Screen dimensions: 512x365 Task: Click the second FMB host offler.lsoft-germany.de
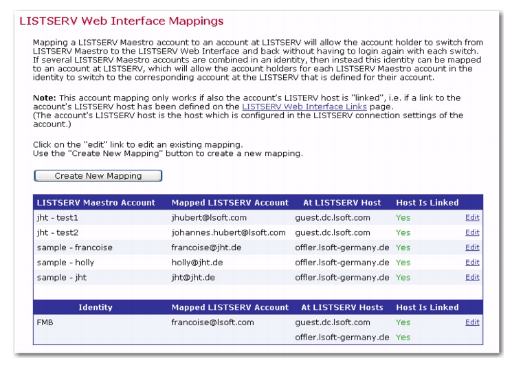342,338
